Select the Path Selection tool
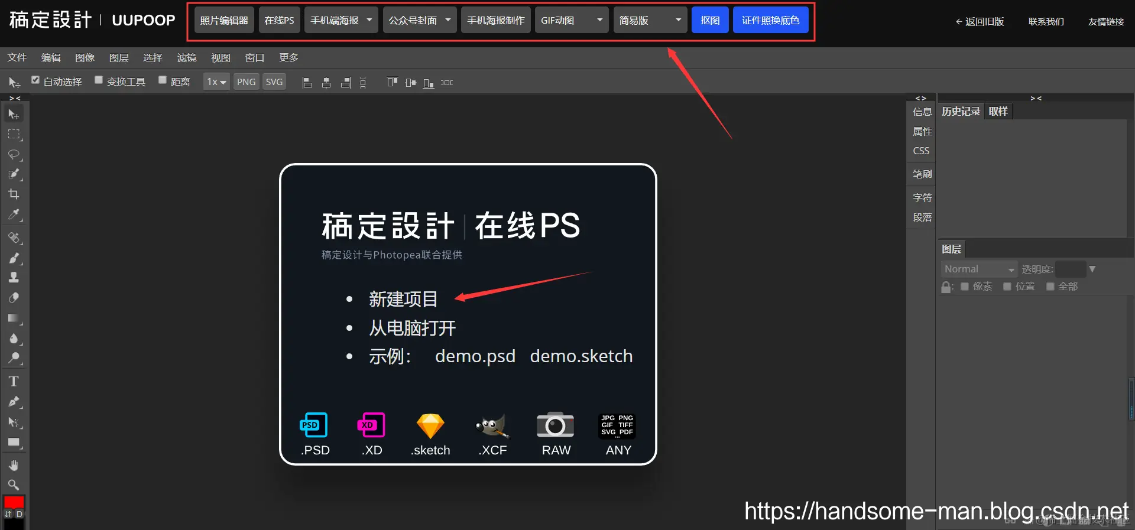1135x530 pixels. click(14, 422)
